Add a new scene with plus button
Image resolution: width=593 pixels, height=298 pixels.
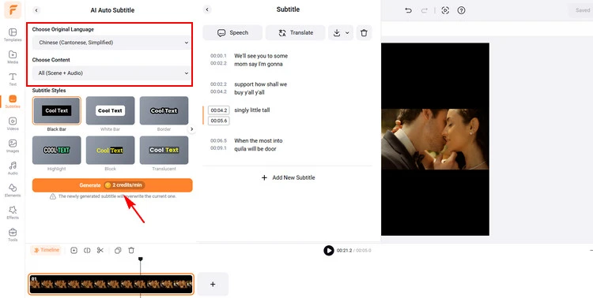click(x=213, y=284)
